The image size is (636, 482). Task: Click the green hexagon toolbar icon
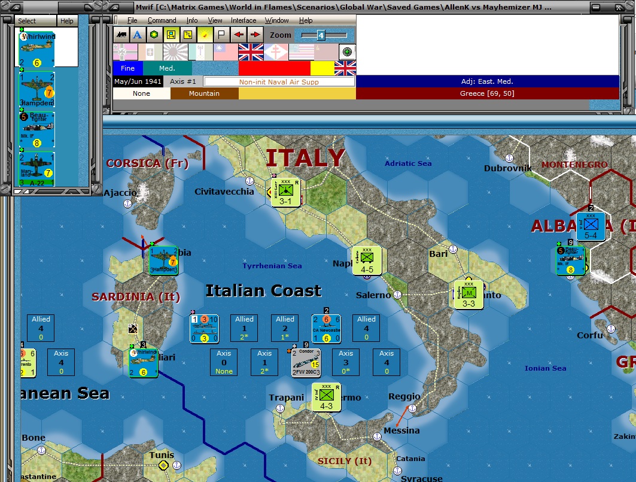(x=154, y=35)
